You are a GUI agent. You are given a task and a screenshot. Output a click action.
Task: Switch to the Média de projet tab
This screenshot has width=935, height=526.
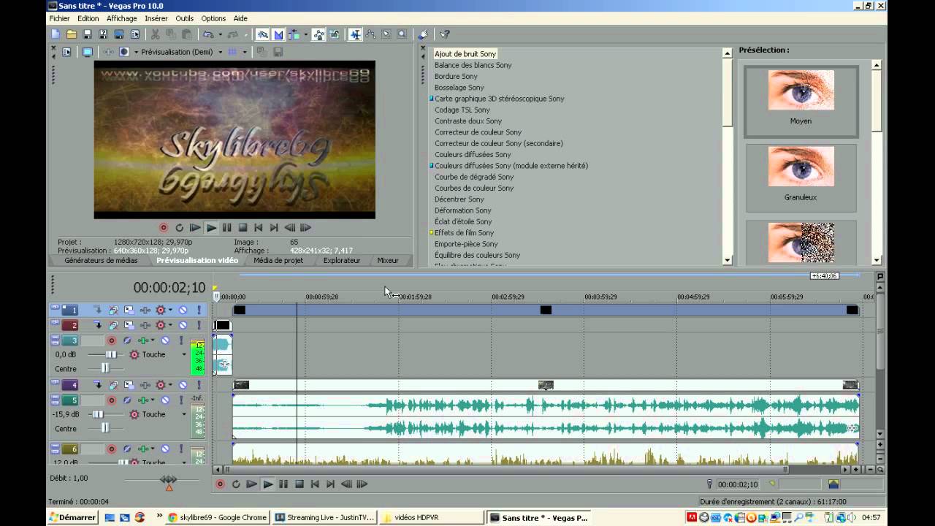tap(278, 261)
